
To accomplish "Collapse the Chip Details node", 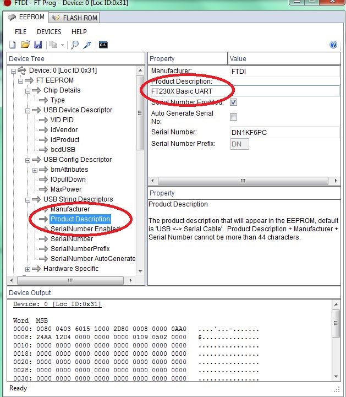I will tap(28, 91).
